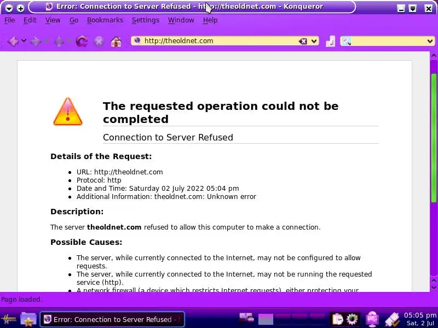This screenshot has height=328, width=438.
Task: Open the window menu icon in title bar
Action: coord(9,8)
